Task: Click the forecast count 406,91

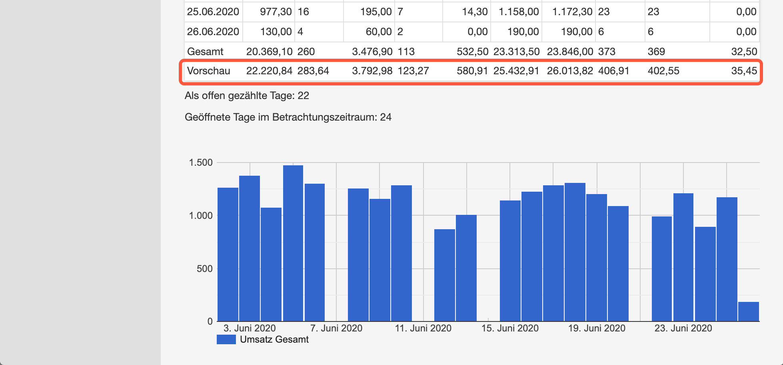Action: point(614,71)
